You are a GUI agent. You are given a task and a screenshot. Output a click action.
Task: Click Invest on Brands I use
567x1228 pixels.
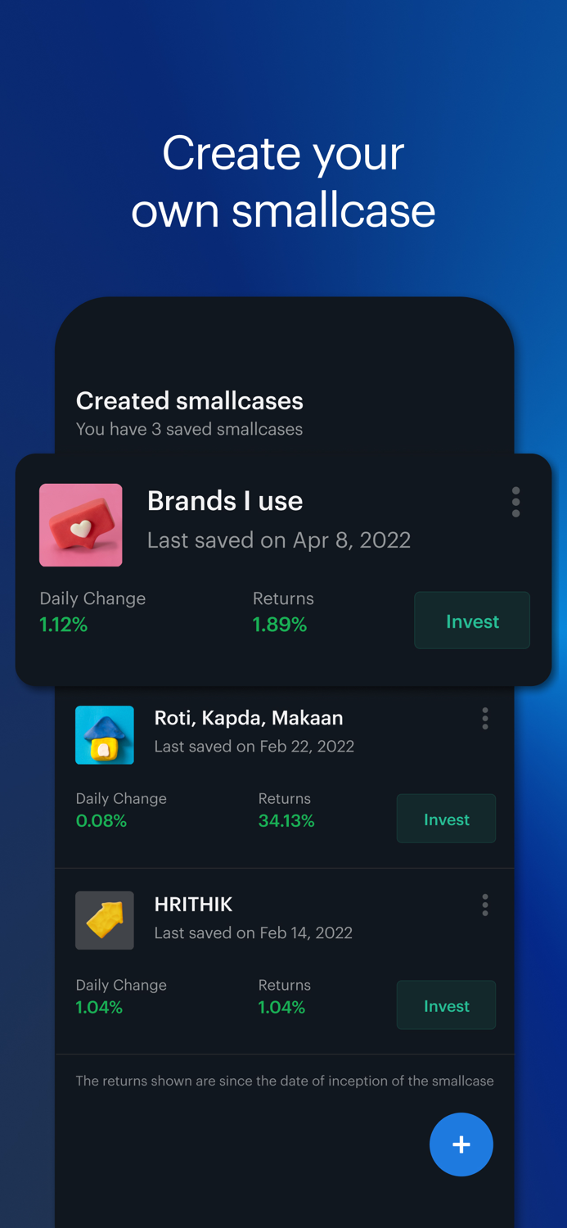click(x=472, y=621)
